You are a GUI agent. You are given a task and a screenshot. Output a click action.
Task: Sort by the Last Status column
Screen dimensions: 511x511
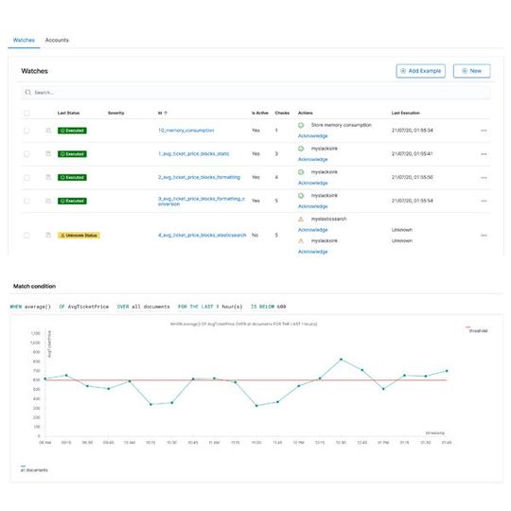68,113
